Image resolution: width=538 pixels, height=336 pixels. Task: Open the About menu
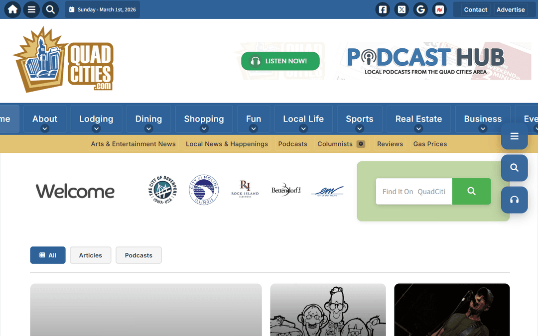click(45, 119)
